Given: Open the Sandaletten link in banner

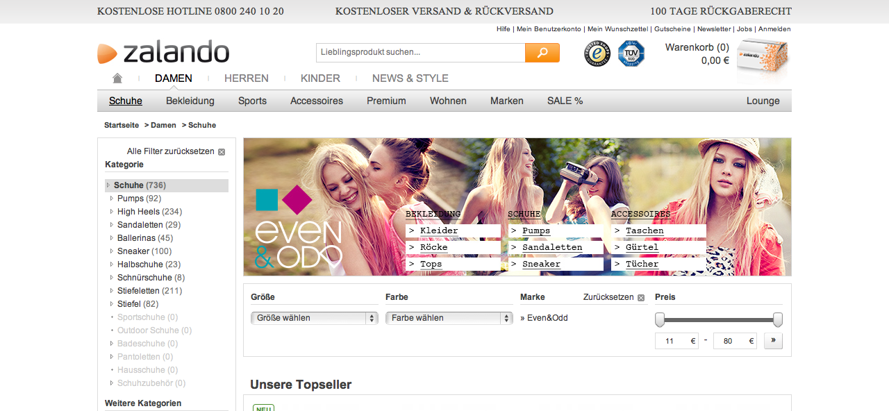Looking at the screenshot, I should click(552, 247).
